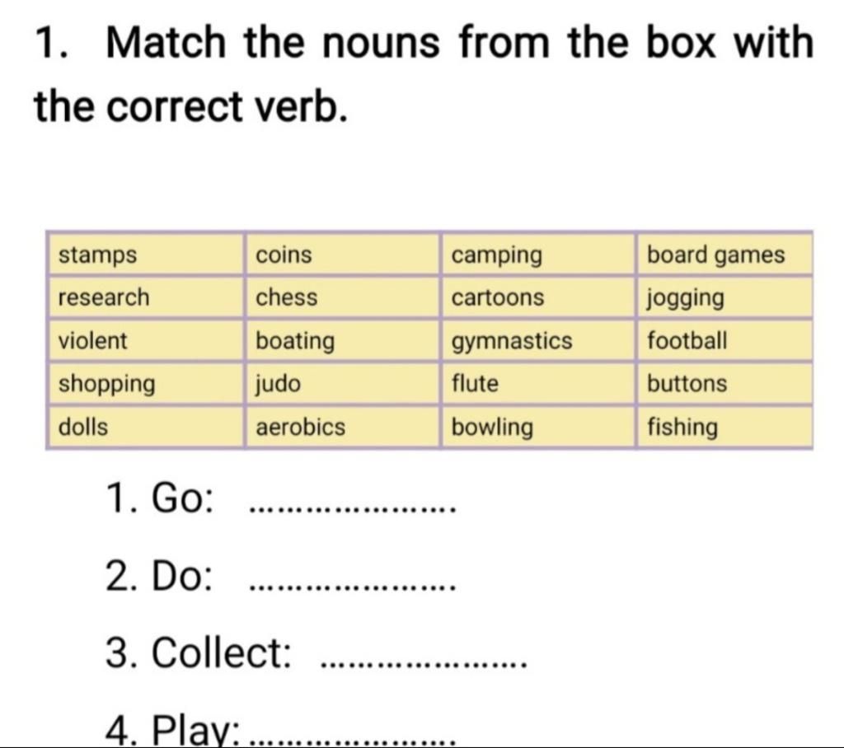Select the 'chess' cell
Screen dimensions: 844x748
coord(343,297)
